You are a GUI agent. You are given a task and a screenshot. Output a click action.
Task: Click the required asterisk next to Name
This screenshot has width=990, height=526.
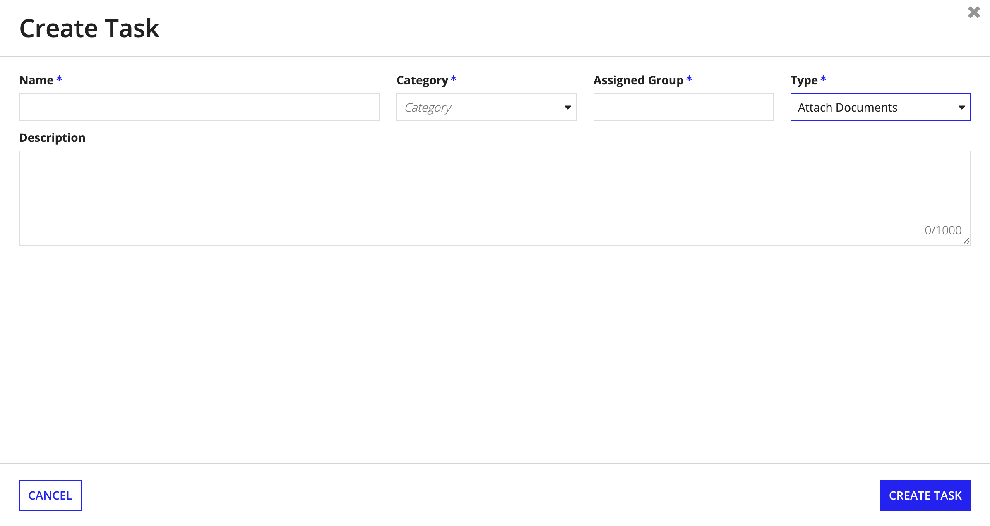point(60,80)
